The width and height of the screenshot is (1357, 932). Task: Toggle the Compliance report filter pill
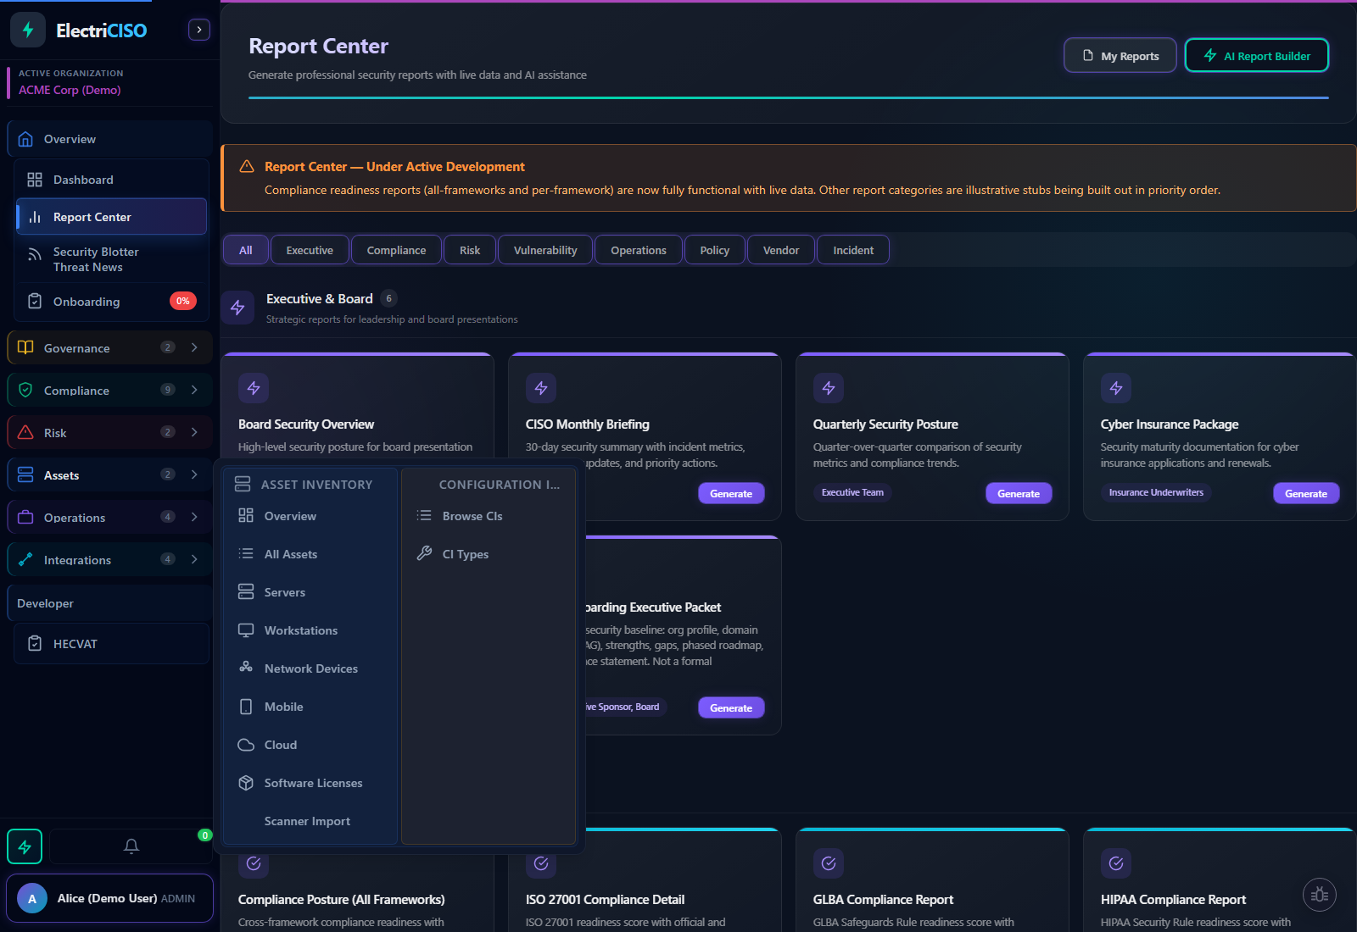pyautogui.click(x=396, y=249)
